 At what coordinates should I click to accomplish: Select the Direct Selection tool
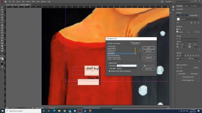click(x=2, y=10)
